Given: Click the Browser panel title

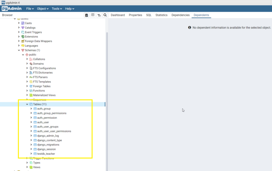Looking at the screenshot, I should point(7,15).
